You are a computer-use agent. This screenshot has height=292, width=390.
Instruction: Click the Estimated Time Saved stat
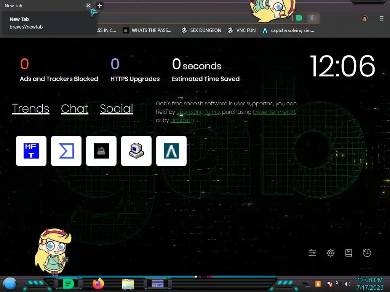(206, 70)
